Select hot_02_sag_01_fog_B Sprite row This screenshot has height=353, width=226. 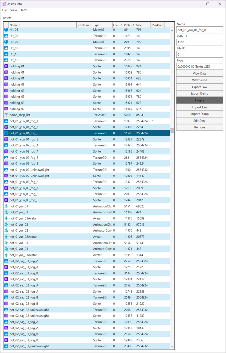point(87,279)
